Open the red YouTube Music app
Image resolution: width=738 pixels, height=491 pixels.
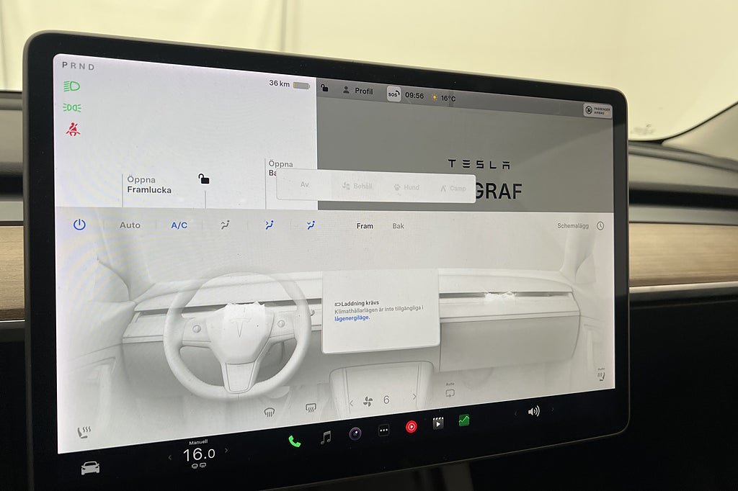coord(411,427)
